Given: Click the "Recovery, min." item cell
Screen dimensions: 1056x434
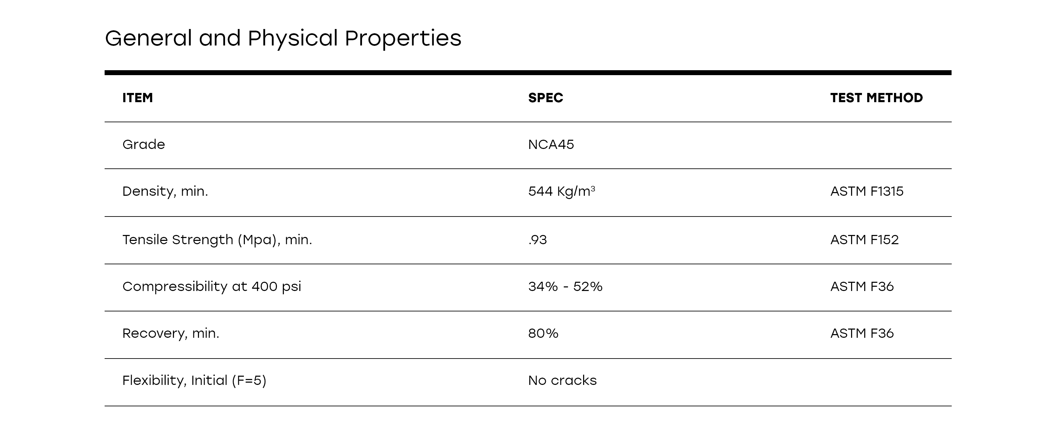Looking at the screenshot, I should tap(171, 333).
